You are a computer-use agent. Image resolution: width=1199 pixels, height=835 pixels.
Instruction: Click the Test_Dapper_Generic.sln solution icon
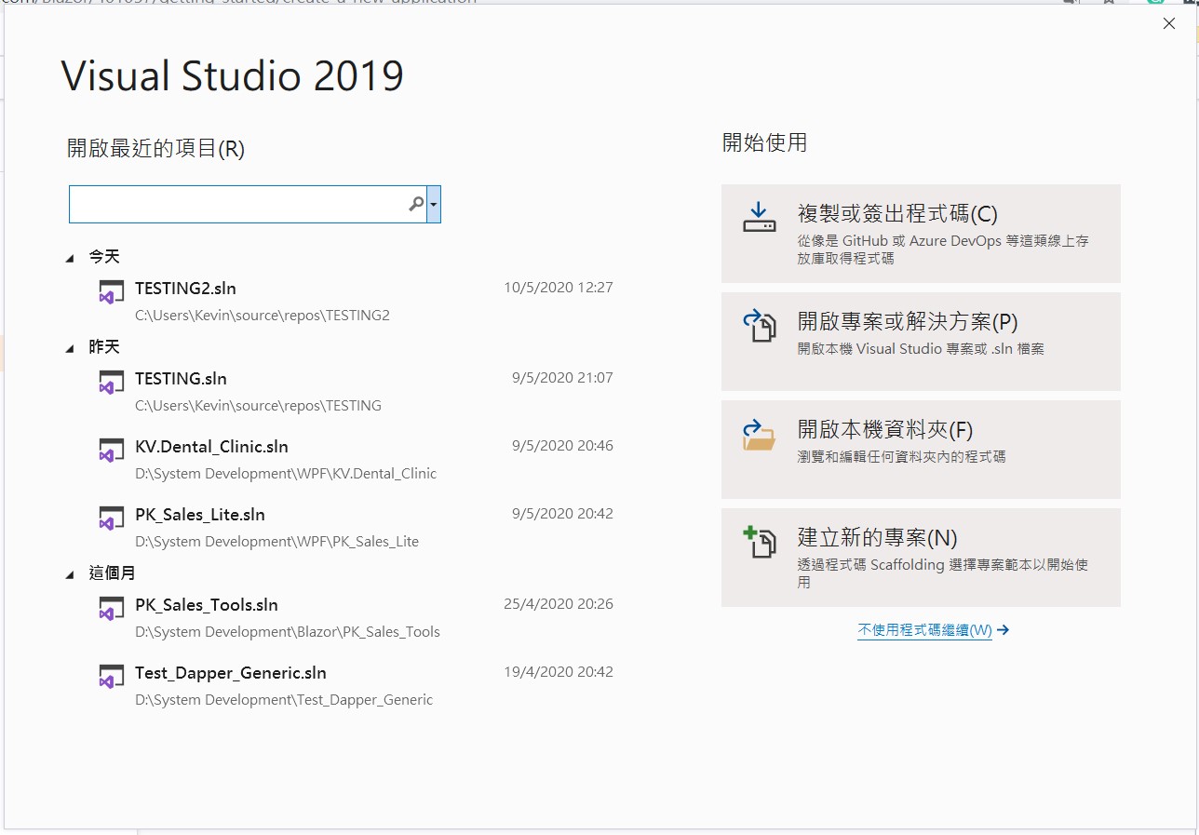[x=112, y=676]
